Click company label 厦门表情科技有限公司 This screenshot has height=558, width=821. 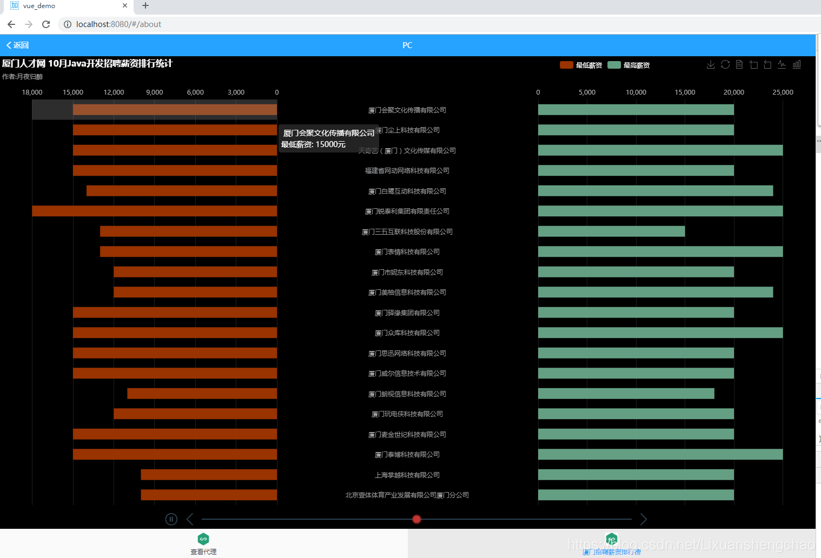click(407, 252)
